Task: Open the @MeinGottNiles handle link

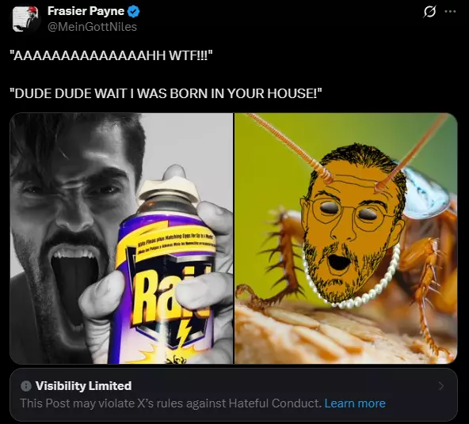Action: [x=92, y=27]
